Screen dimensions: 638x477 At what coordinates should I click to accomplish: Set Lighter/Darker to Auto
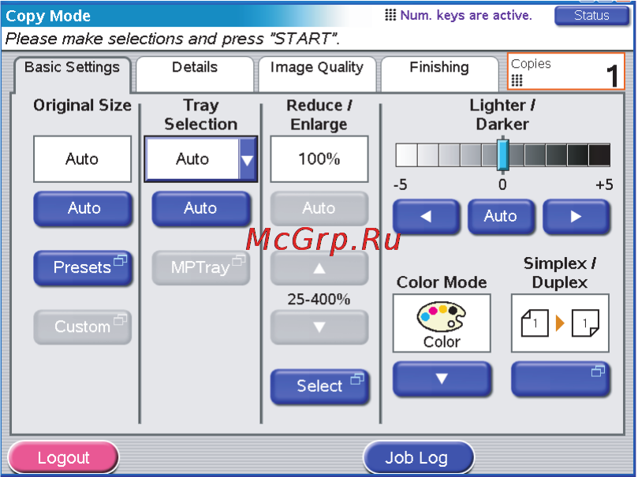pyautogui.click(x=501, y=216)
